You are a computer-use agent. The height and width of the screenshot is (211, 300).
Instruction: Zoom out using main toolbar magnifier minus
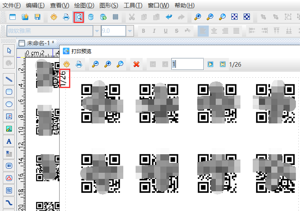pyautogui.click(x=210, y=17)
